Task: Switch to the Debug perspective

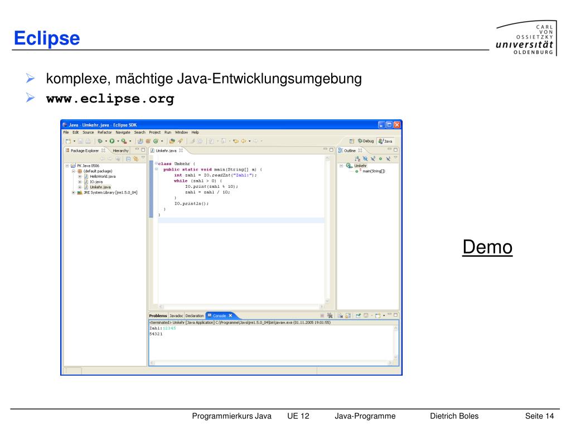Action: click(x=366, y=141)
